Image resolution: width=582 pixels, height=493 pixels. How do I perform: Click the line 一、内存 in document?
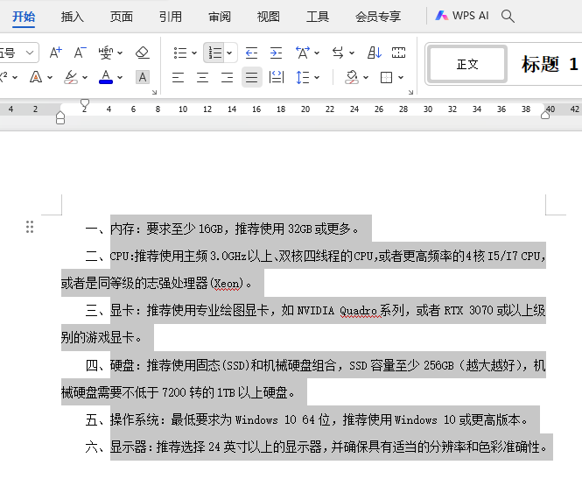221,229
